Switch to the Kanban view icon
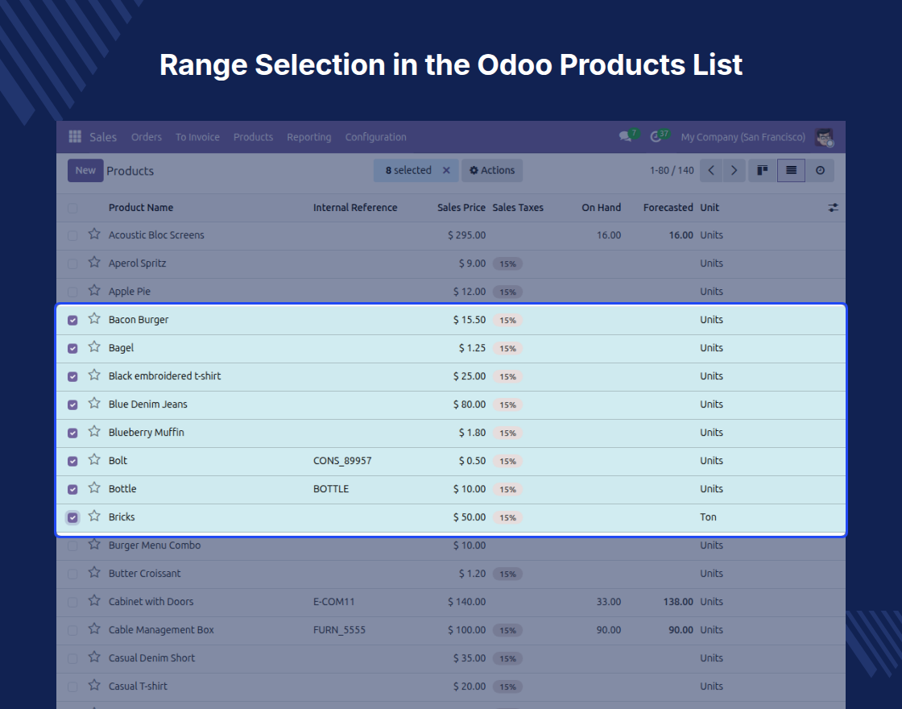Image resolution: width=902 pixels, height=709 pixels. click(762, 170)
